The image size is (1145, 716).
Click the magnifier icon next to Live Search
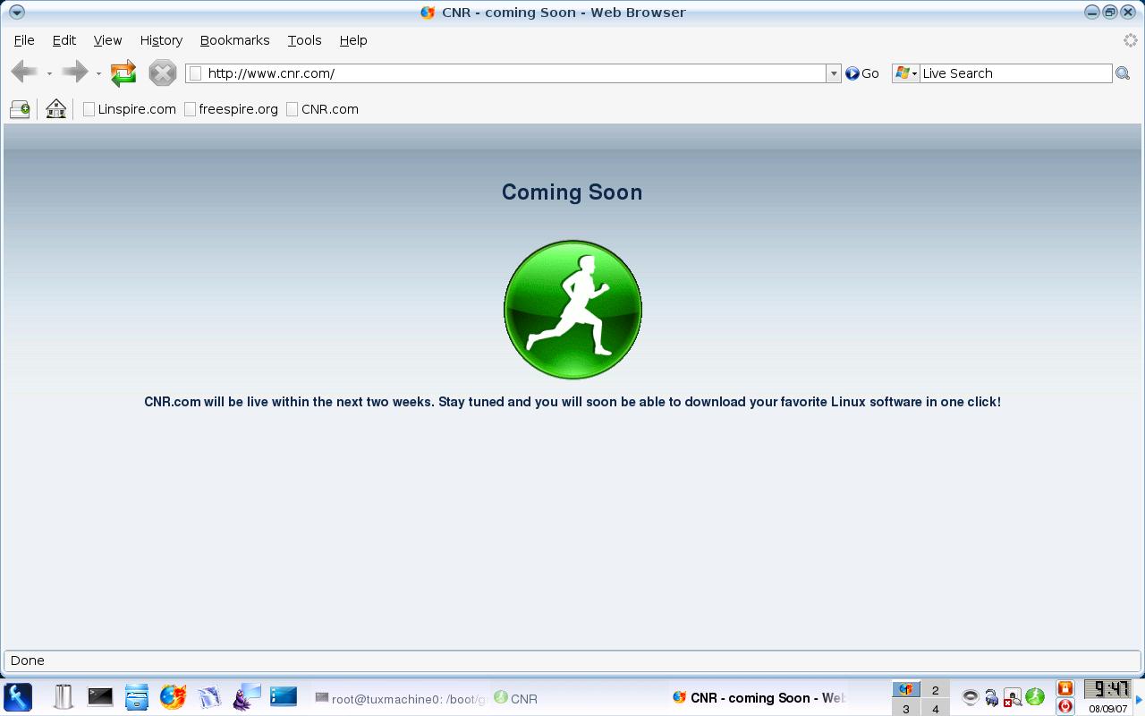click(1123, 73)
